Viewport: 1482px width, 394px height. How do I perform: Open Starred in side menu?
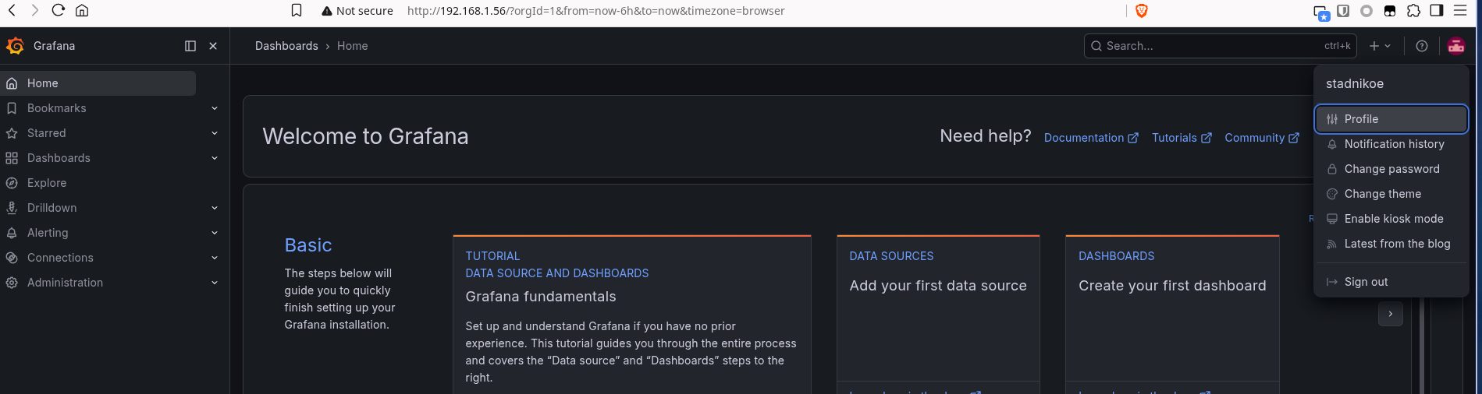(46, 133)
